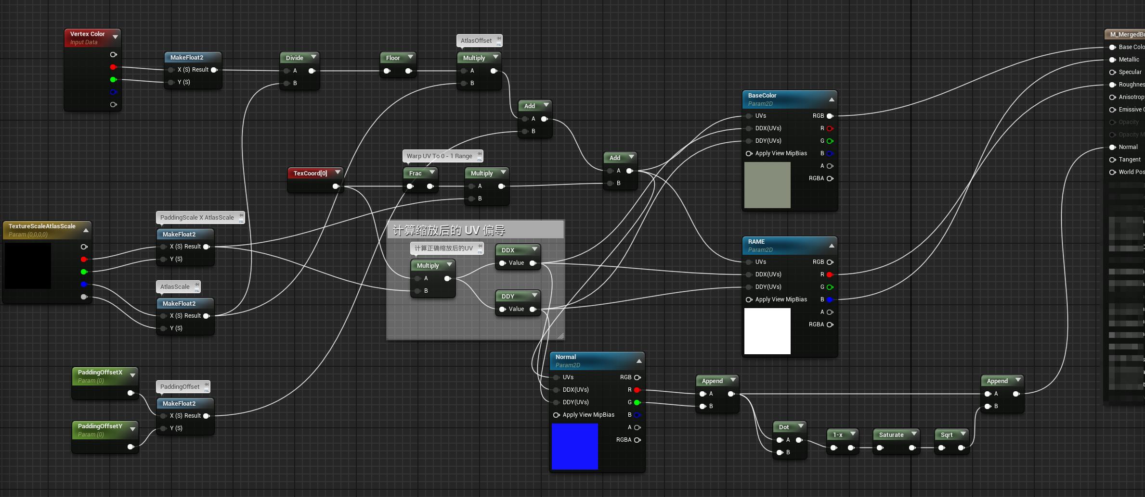Viewport: 1145px width, 497px height.
Task: Click the BaseColor texture preview swatch
Action: [767, 185]
